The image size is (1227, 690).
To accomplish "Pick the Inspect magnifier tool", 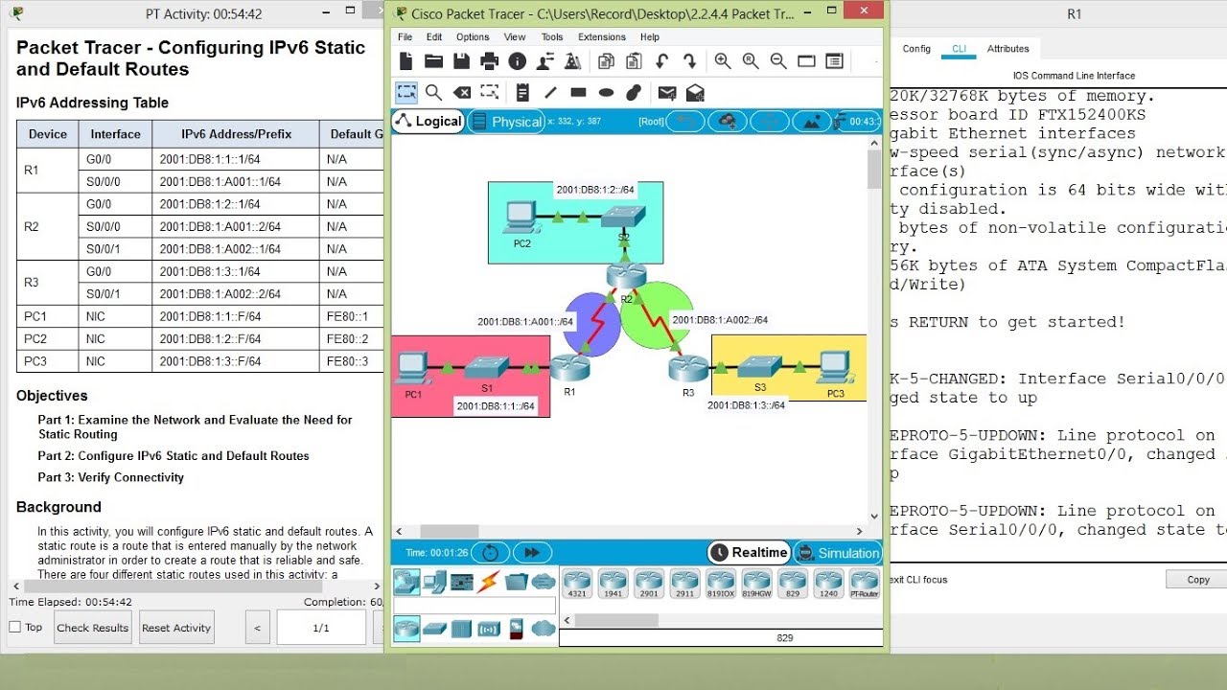I will point(433,92).
